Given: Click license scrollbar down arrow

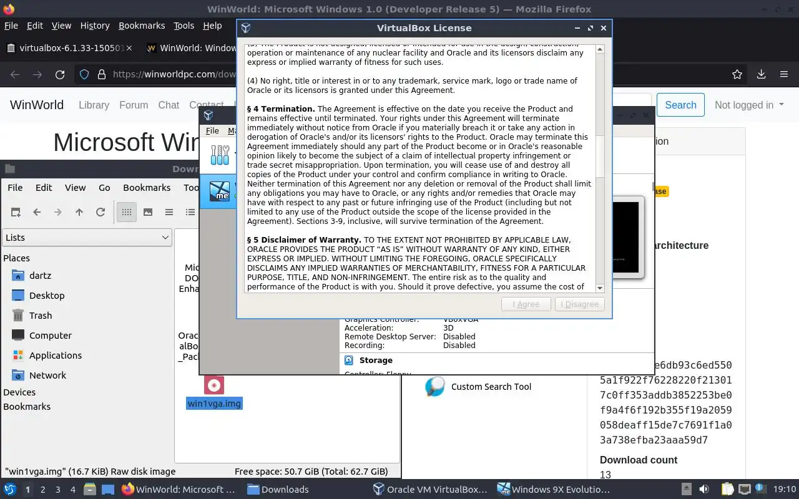Looking at the screenshot, I should 600,288.
